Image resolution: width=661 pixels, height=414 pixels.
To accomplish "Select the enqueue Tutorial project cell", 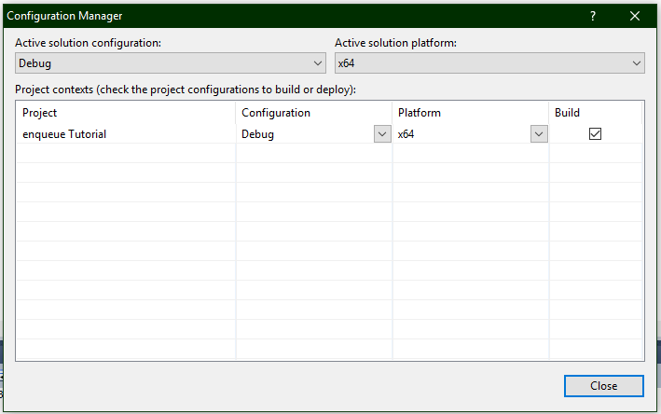I will (64, 134).
